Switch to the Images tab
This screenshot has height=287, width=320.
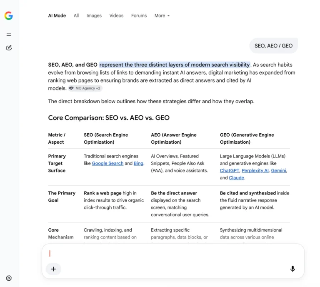click(94, 16)
